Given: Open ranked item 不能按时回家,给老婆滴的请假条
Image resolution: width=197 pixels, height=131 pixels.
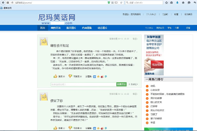Looking at the screenshot, I should click(168, 94).
